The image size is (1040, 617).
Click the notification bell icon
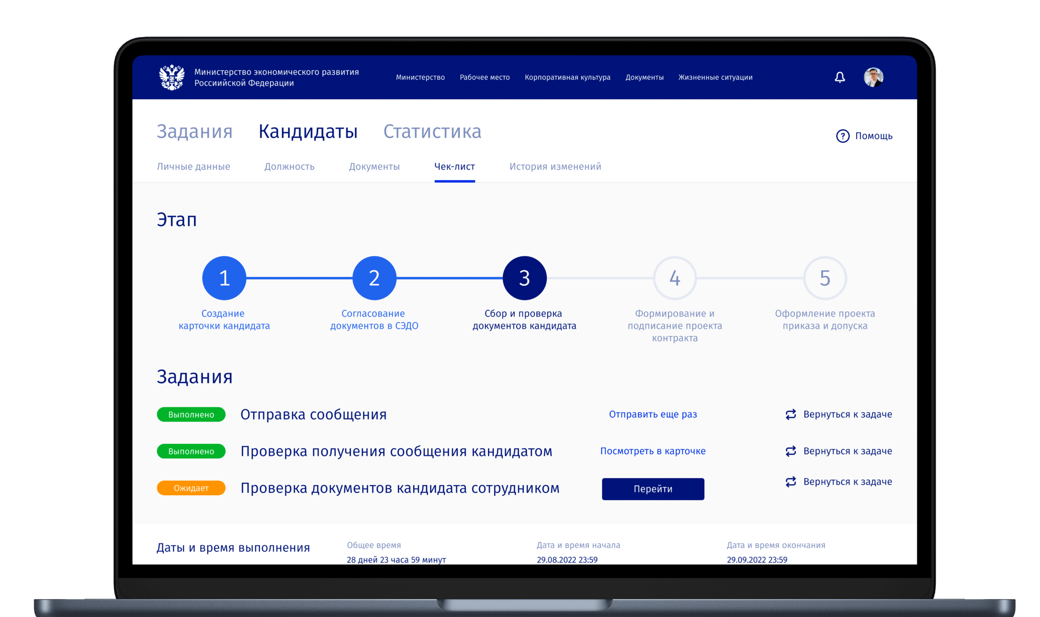pos(840,77)
